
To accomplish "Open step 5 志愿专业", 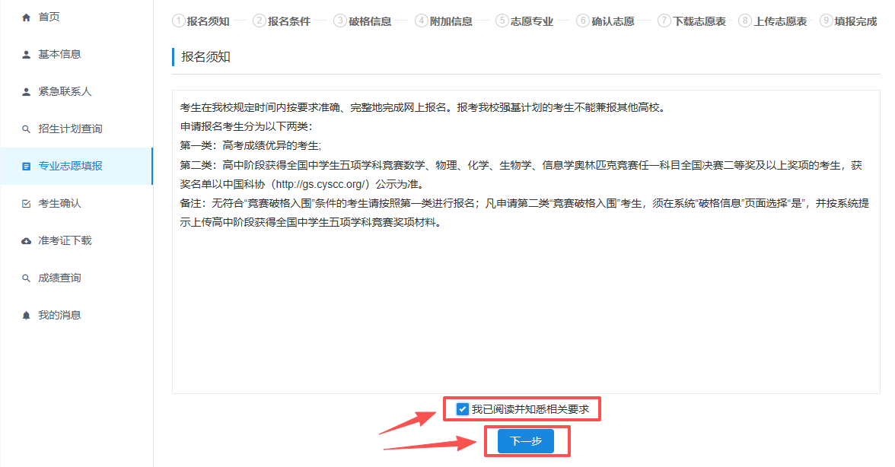I will point(524,21).
